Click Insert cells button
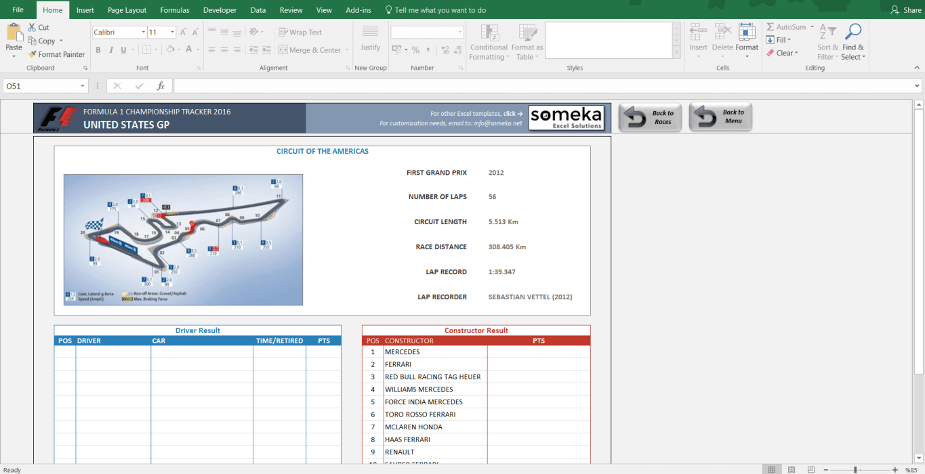The width and height of the screenshot is (925, 474). tap(699, 41)
